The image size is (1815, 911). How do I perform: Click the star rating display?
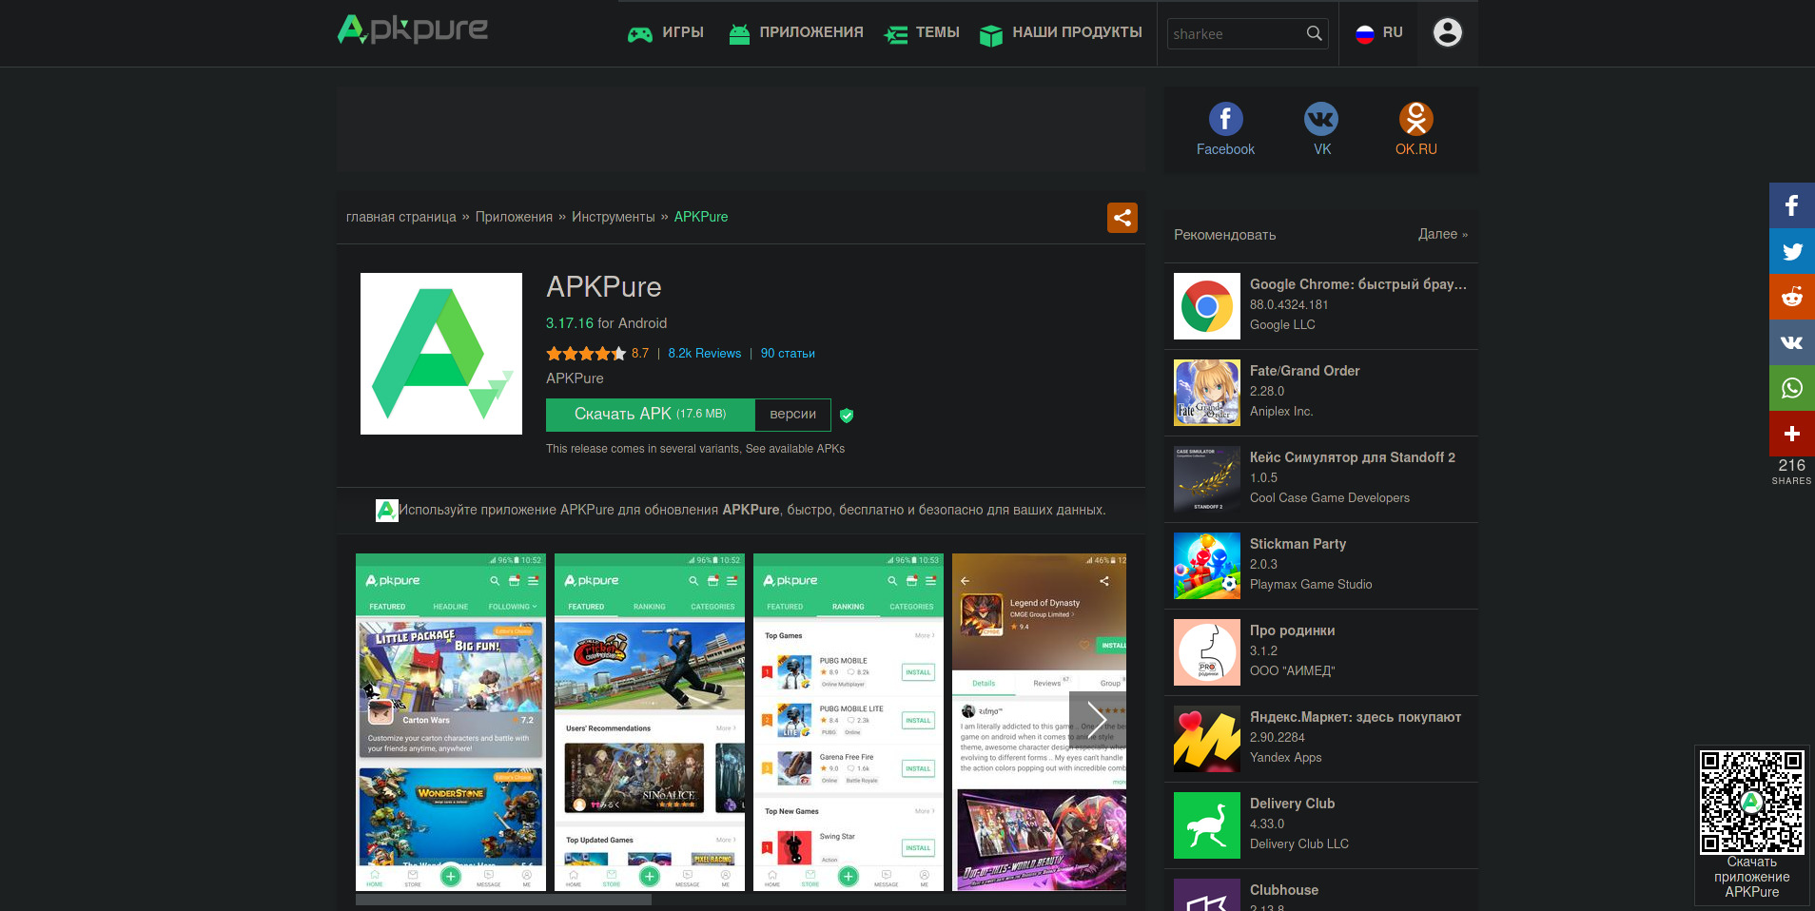586,354
